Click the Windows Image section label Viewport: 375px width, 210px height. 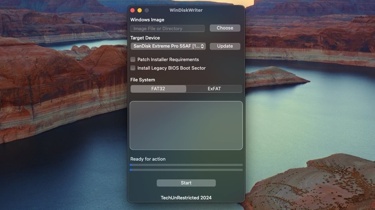tap(147, 20)
